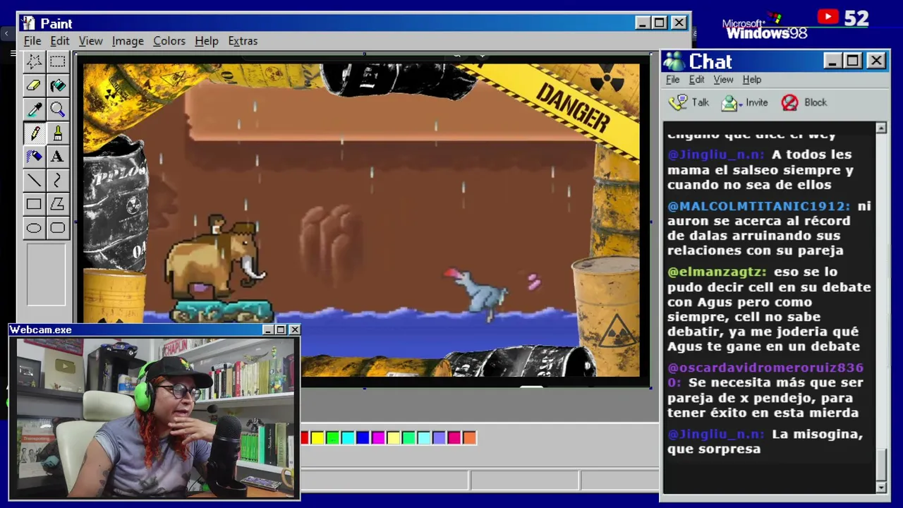Pick the Eraser tool in Paint

34,85
